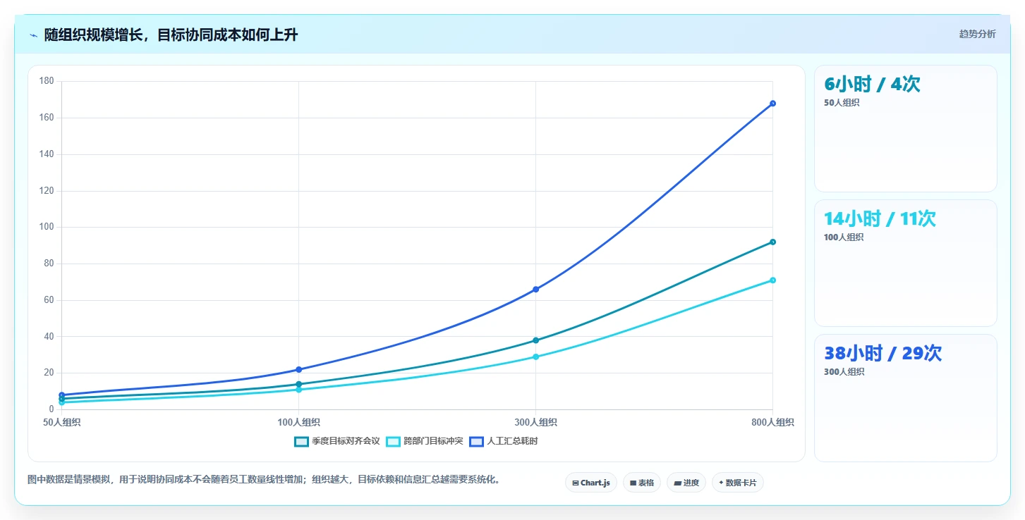Toggle the 人工汇总耗时 legend item
The width and height of the screenshot is (1025, 520).
(504, 441)
